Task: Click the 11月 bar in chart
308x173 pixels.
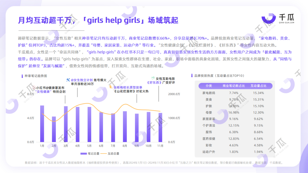Action: pos(160,127)
